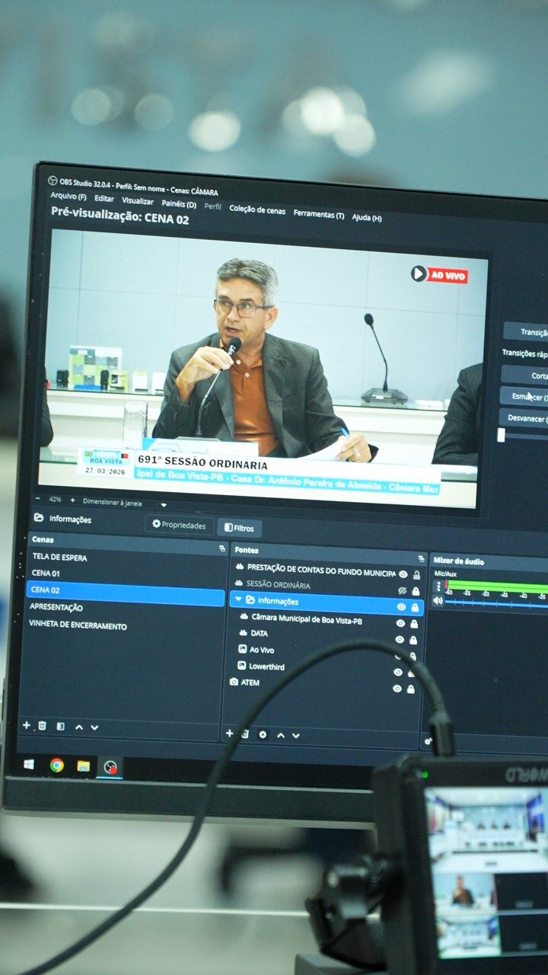Toggle visibility of Câmara Municipal de Boa Vista-PB
The height and width of the screenshot is (975, 548).
pyautogui.click(x=400, y=623)
